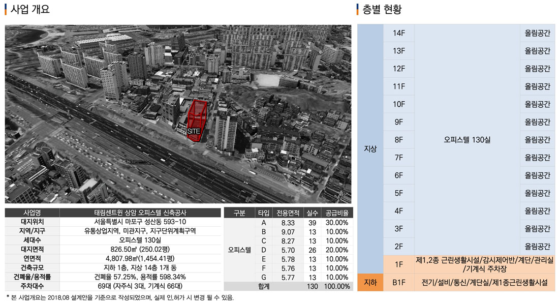Click '올림공간' in the 9F row
559x302 pixels.
tap(537, 122)
